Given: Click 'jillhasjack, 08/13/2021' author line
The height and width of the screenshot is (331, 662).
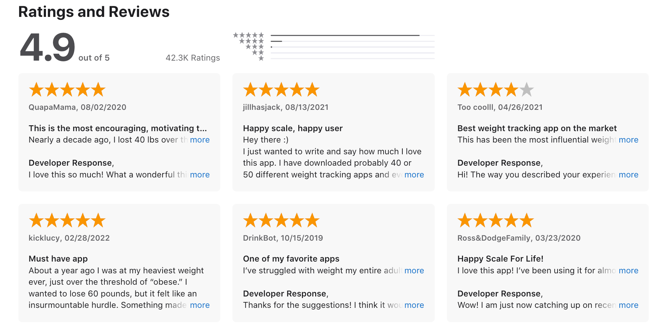Looking at the screenshot, I should tap(286, 107).
